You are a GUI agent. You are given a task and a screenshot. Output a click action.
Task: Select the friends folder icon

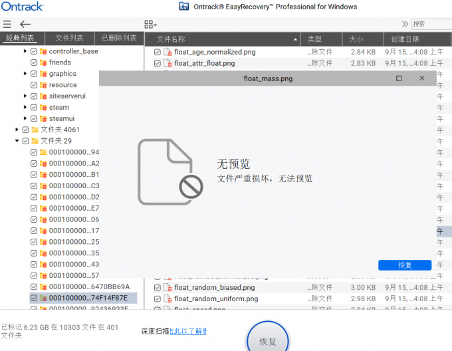[43, 62]
